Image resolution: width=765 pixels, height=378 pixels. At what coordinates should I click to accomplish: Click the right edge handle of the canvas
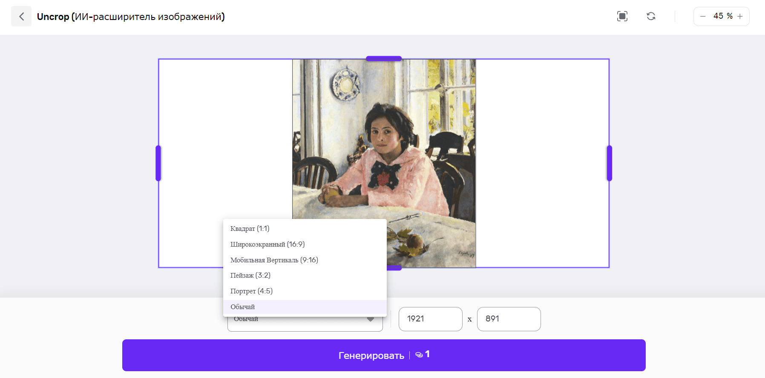pos(609,163)
